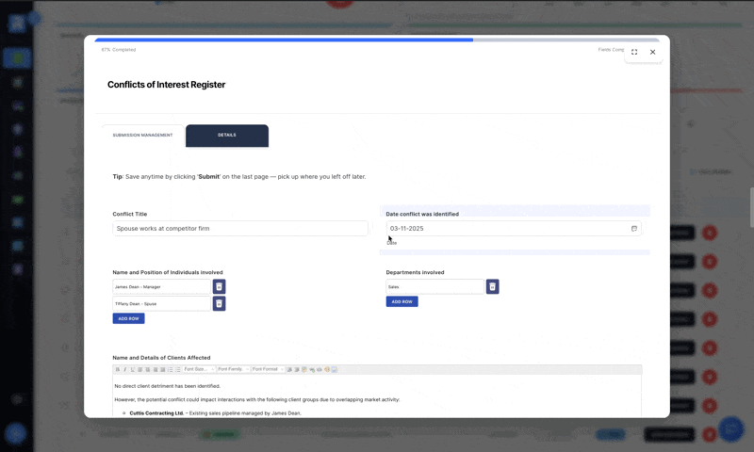Switch to Submission Management tab
754x452 pixels.
point(143,136)
